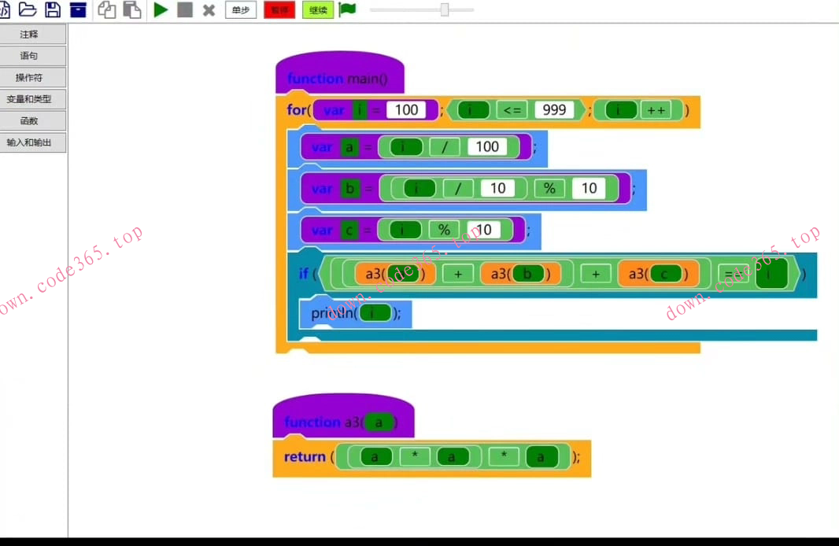Viewport: 839px width, 546px height.
Task: Click the a3(b) function call block
Action: [520, 274]
